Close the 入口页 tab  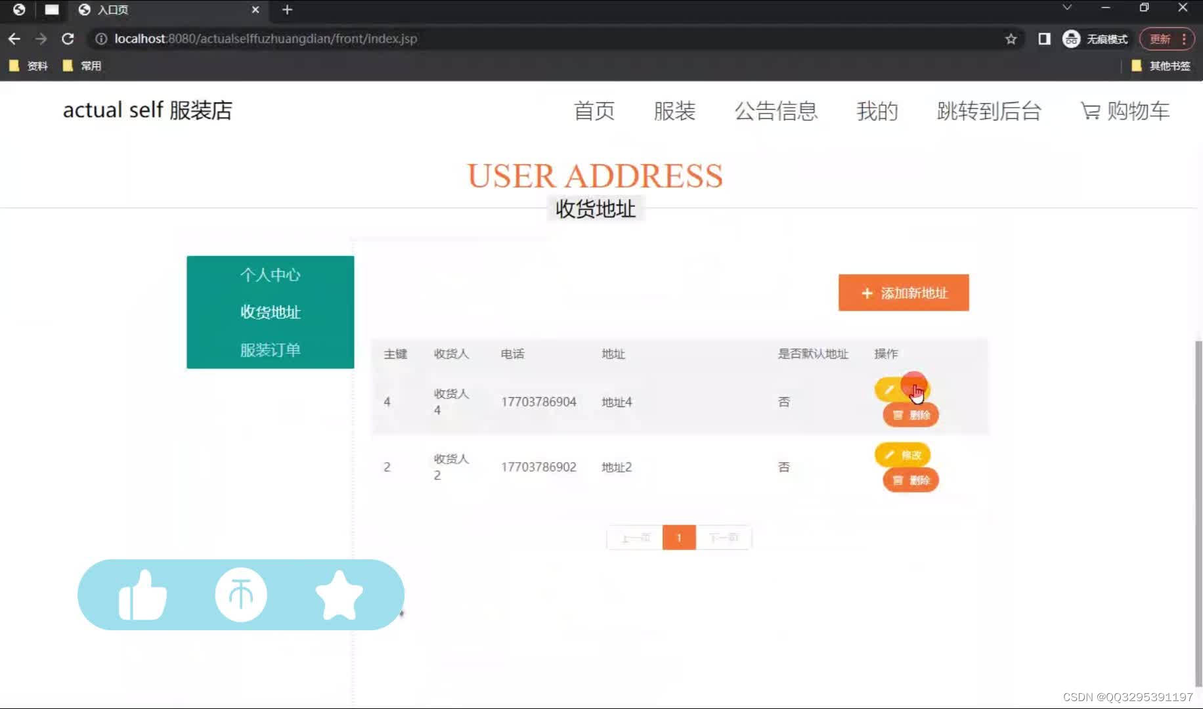255,10
